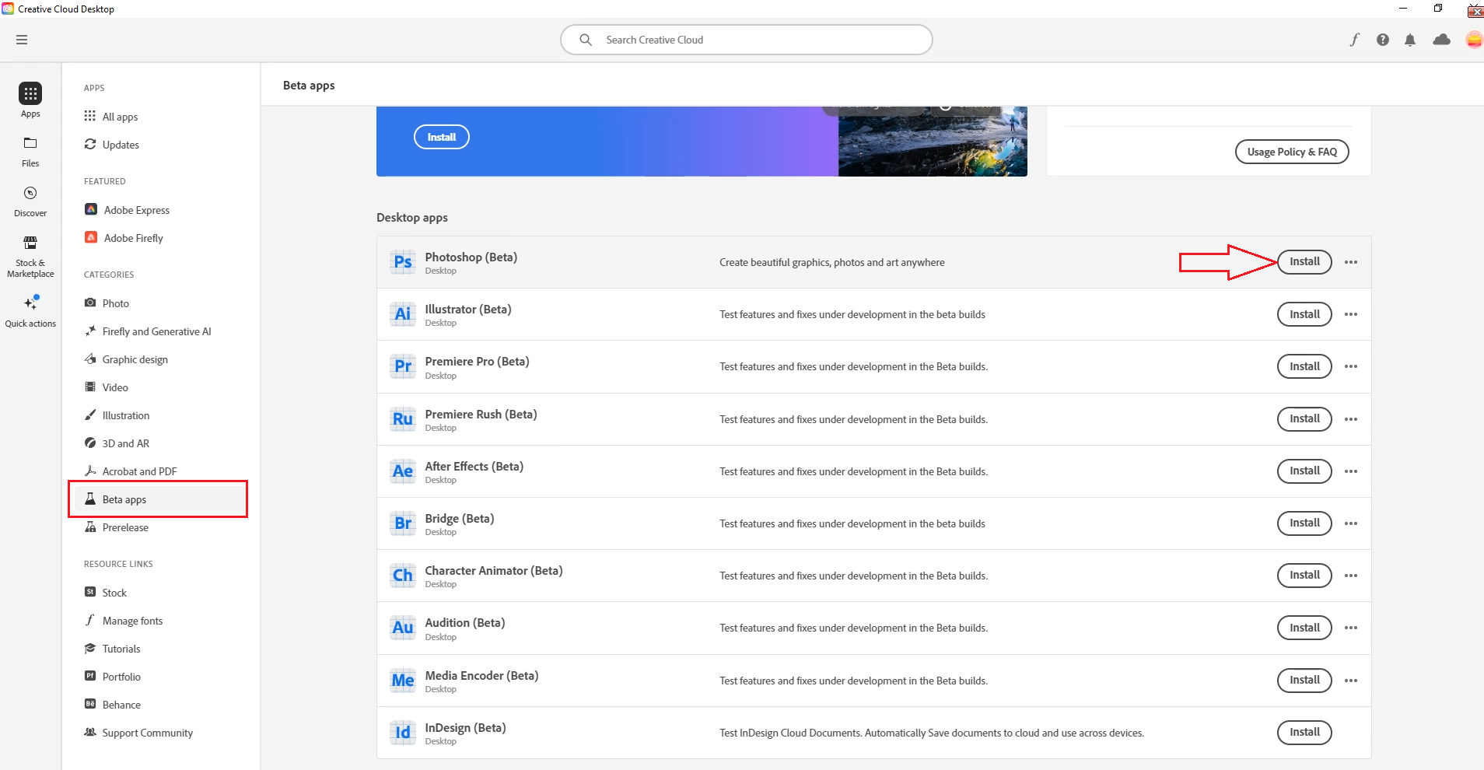Open the hamburger menu
Image resolution: width=1484 pixels, height=770 pixels.
(x=22, y=40)
